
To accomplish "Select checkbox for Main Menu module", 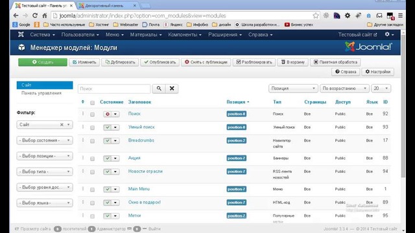I will pos(92,190).
